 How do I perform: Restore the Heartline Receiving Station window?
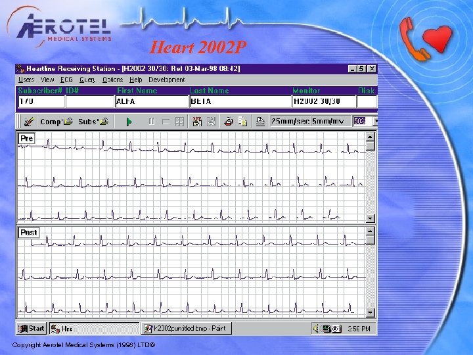(361, 69)
